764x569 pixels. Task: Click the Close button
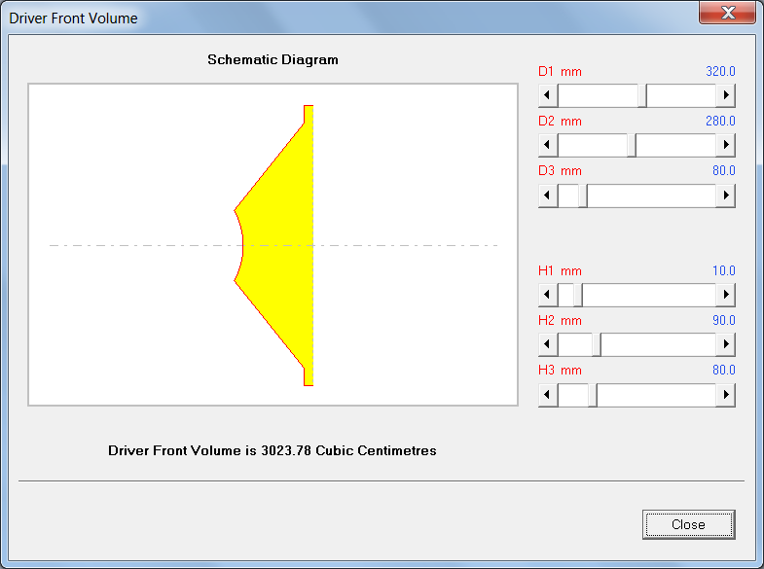click(688, 524)
